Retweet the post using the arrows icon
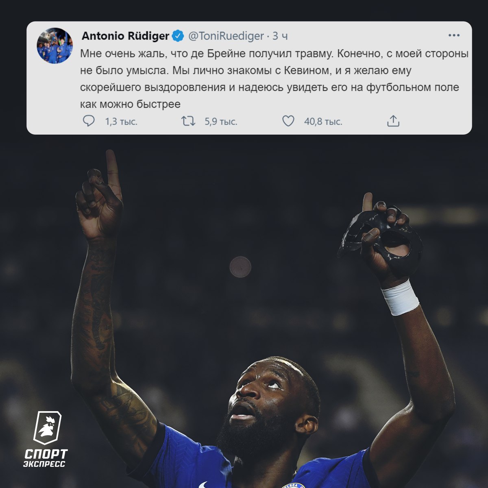Viewport: 488px width, 488px height. point(188,121)
